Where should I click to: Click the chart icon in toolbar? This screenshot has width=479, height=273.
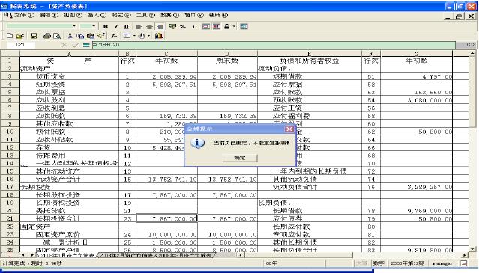159,36
